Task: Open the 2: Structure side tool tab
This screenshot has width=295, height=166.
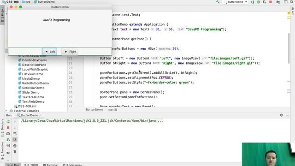Action: point(2,128)
